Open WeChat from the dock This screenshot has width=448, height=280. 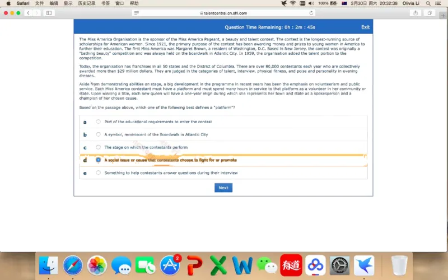click(x=267, y=265)
